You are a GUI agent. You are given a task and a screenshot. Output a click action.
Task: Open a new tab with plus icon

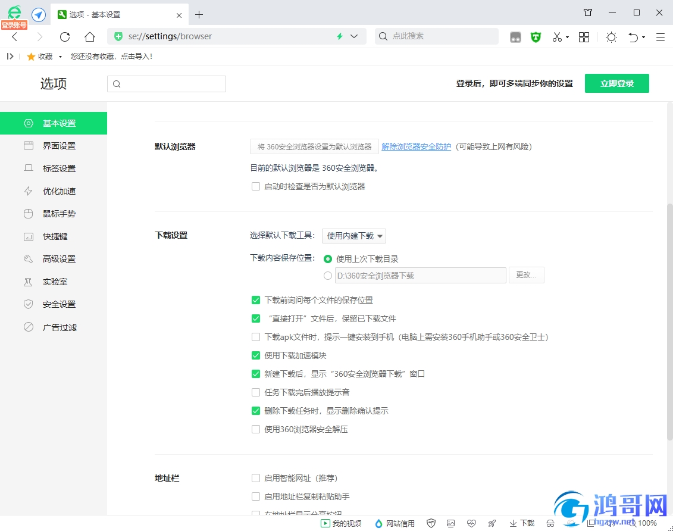[199, 15]
